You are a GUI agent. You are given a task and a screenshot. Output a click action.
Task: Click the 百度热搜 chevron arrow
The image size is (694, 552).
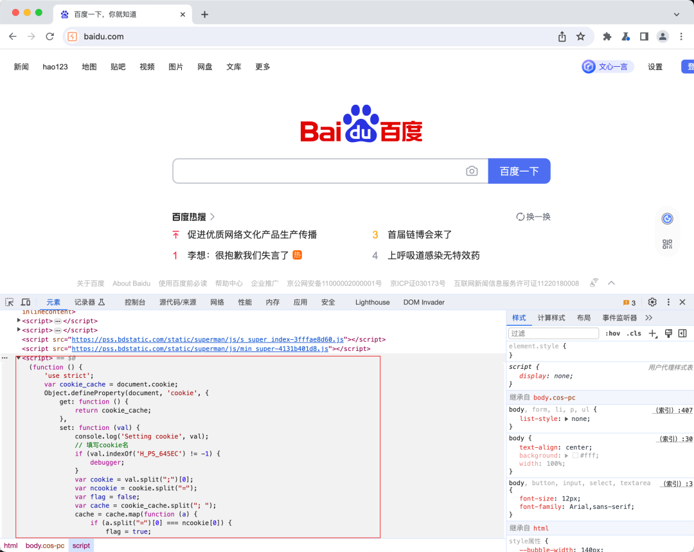tap(213, 217)
